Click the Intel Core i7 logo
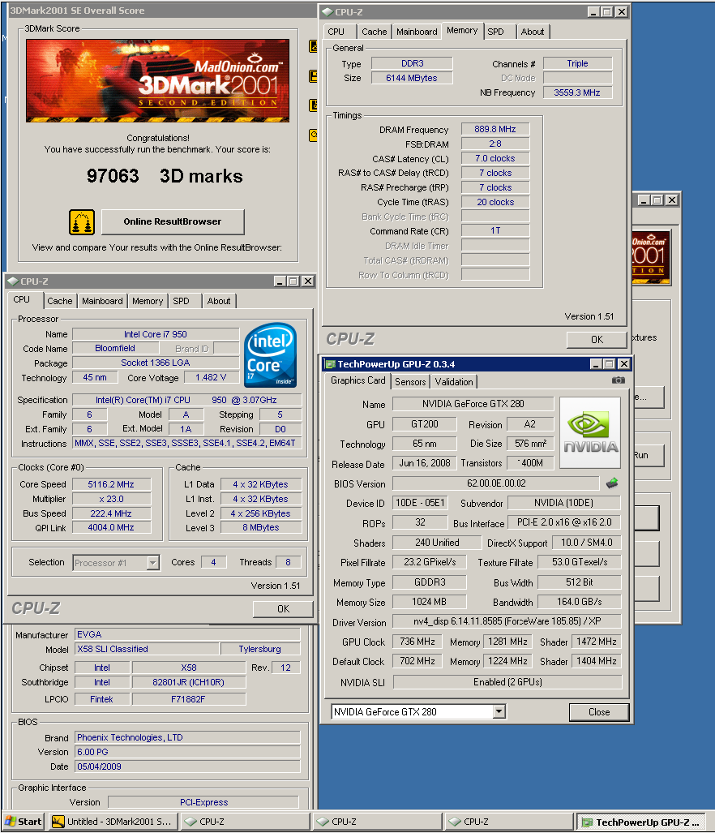The width and height of the screenshot is (715, 833). 270,355
